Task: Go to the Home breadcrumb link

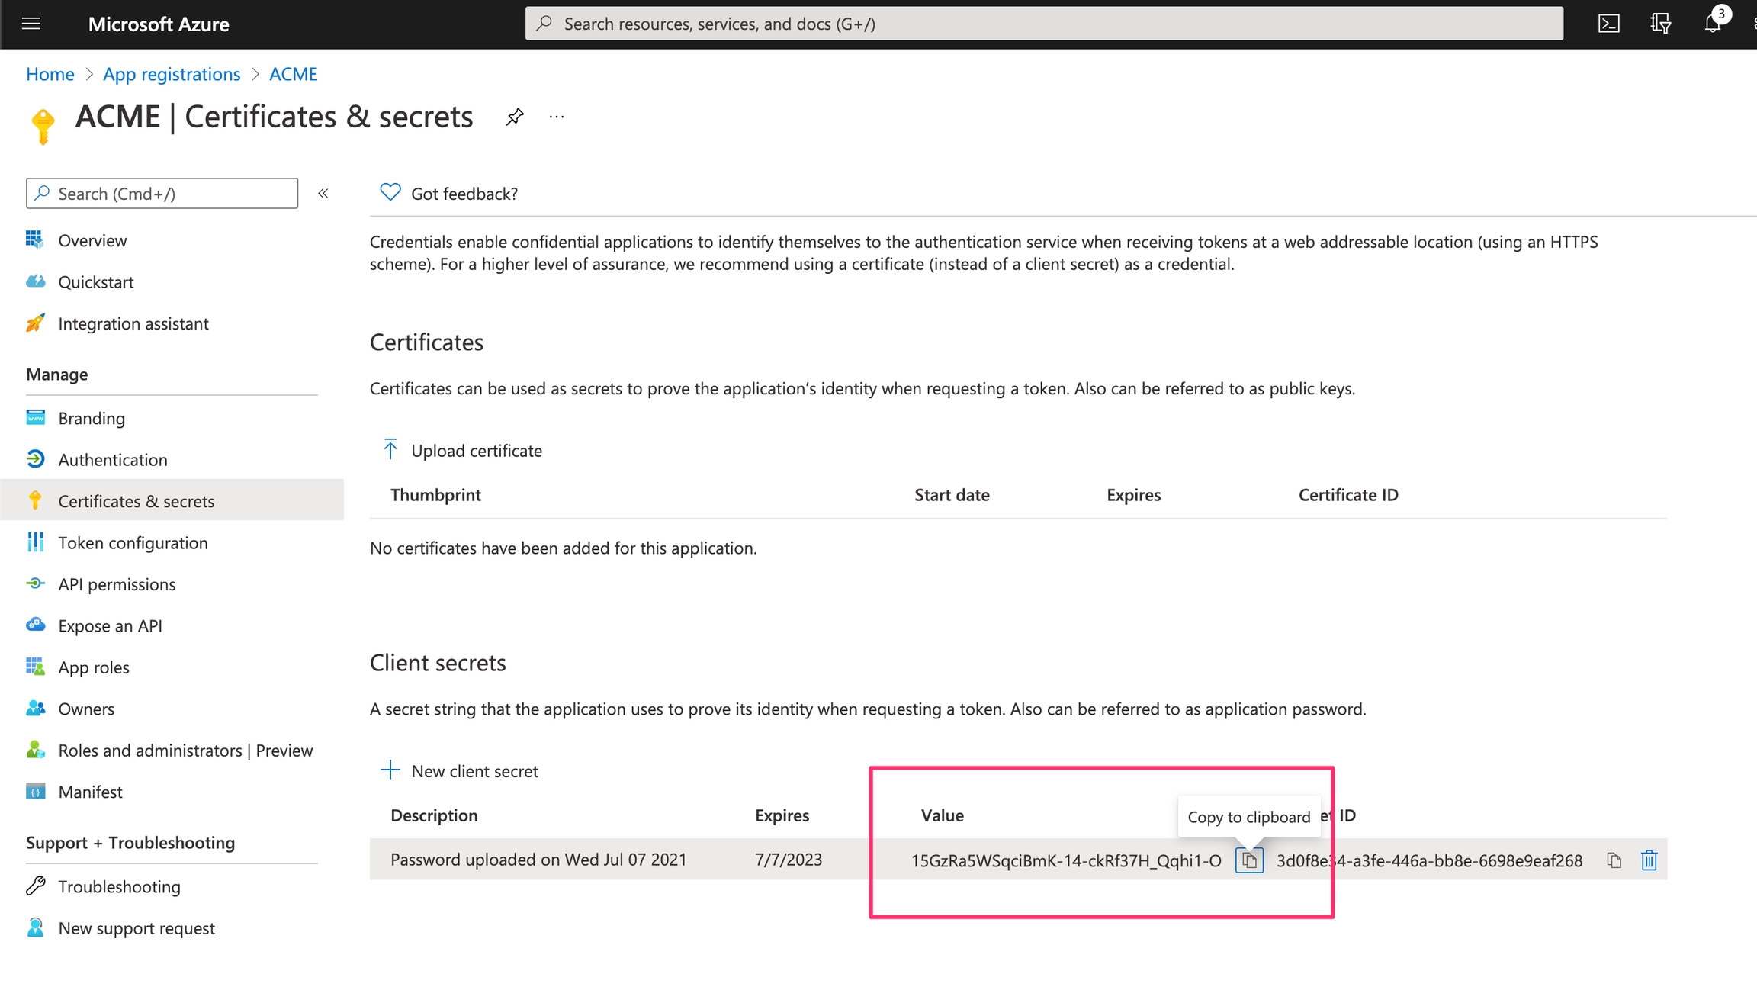Action: pyautogui.click(x=50, y=74)
